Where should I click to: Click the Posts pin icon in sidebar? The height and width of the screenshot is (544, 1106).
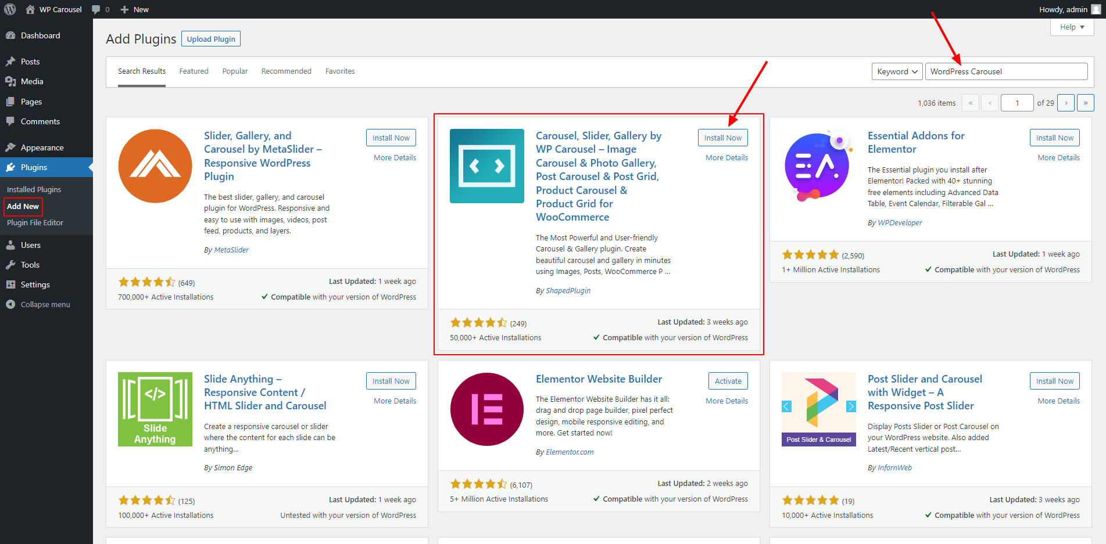click(10, 62)
